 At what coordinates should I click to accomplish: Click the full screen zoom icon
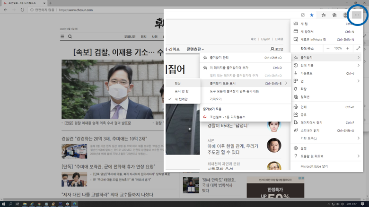coord(358,48)
